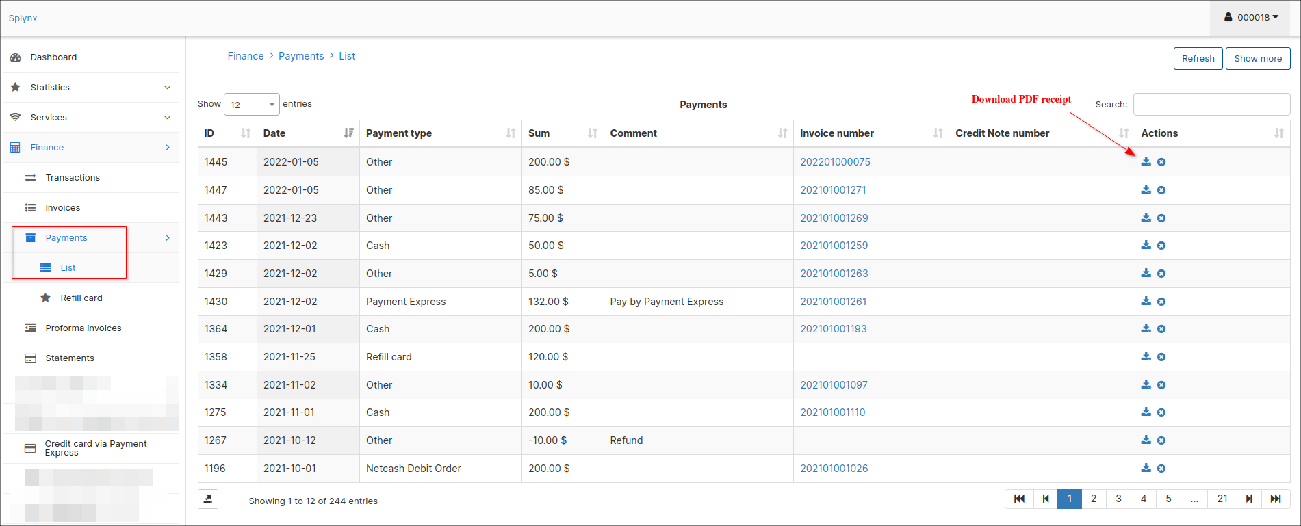Click the Refresh button
Viewport: 1301px width, 526px height.
point(1198,59)
